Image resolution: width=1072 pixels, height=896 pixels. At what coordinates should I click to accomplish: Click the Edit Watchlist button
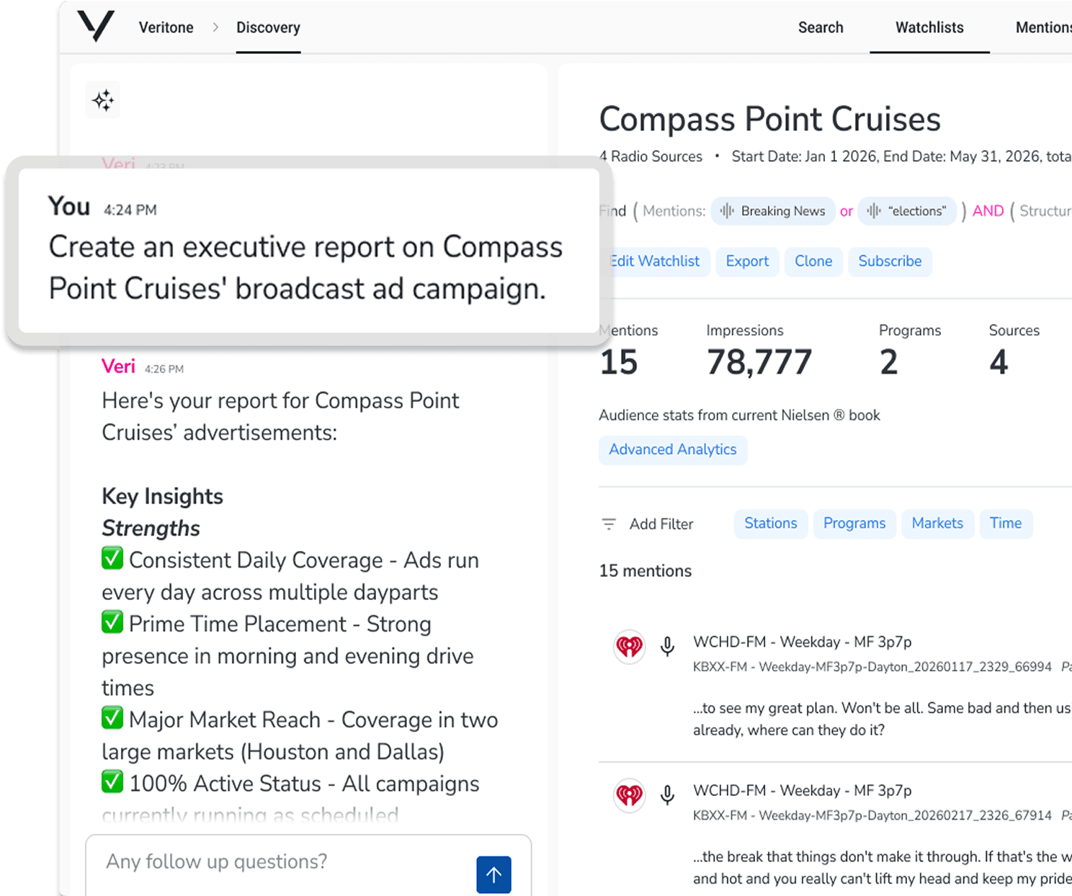point(655,261)
